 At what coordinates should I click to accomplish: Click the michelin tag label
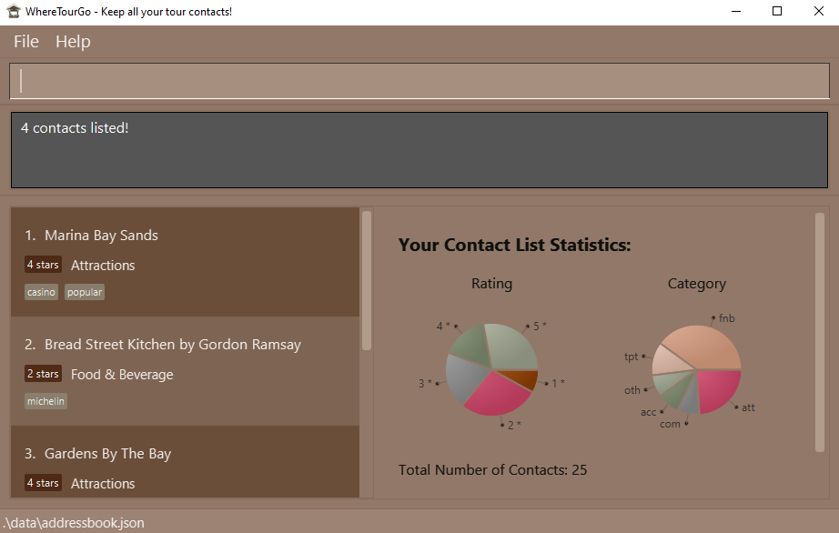(x=45, y=401)
